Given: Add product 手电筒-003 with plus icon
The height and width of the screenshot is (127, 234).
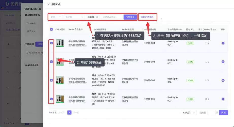Looking at the screenshot, I should coord(223,62).
